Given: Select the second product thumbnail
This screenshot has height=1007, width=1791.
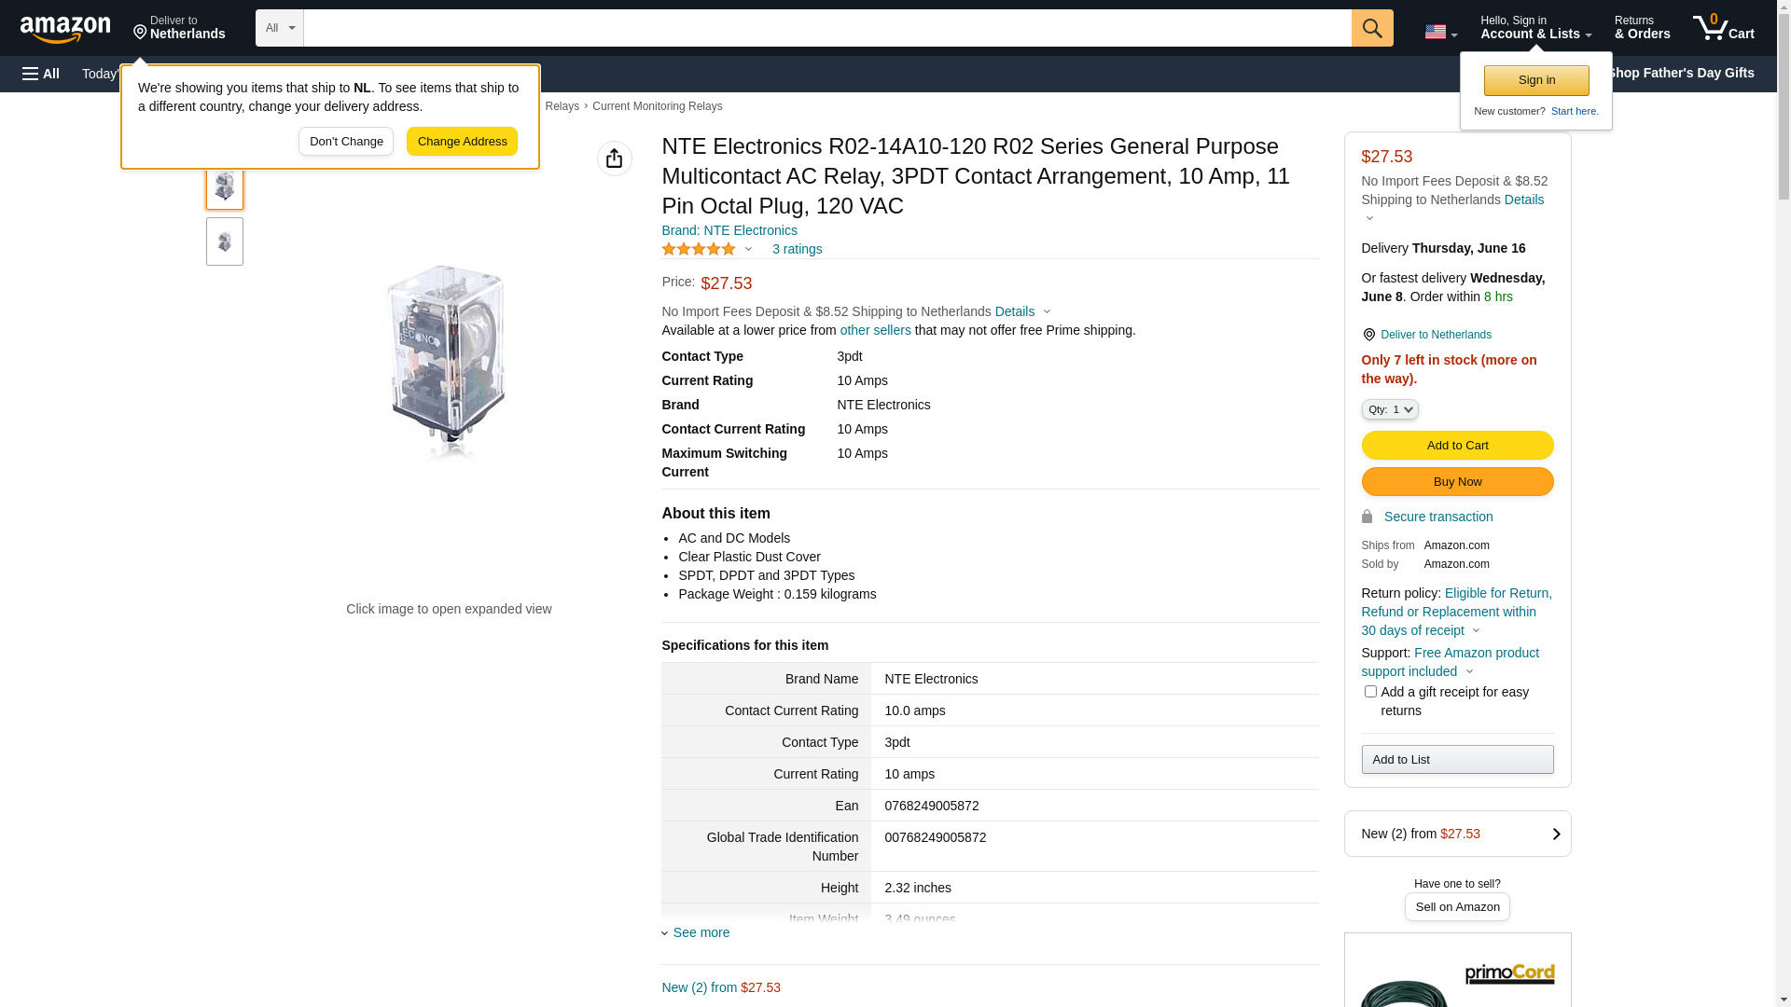Looking at the screenshot, I should (x=225, y=241).
